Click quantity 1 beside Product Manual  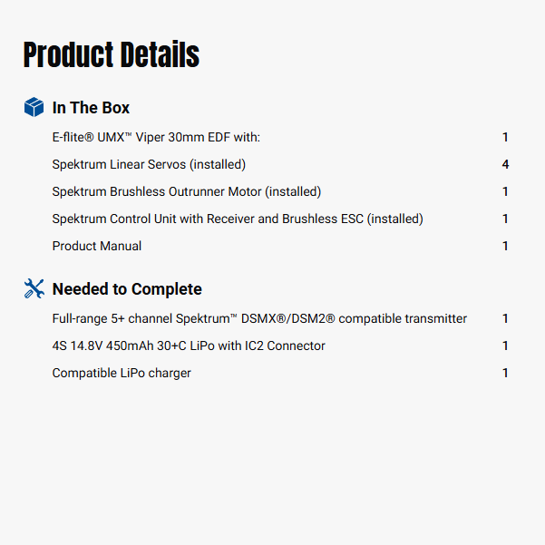point(505,246)
